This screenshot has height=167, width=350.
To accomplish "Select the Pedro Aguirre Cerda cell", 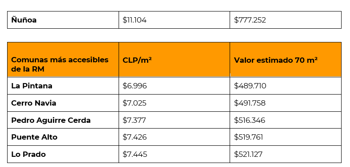I will 63,120.
